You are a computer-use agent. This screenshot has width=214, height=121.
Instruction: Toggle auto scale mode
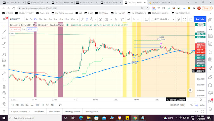tap(202, 105)
